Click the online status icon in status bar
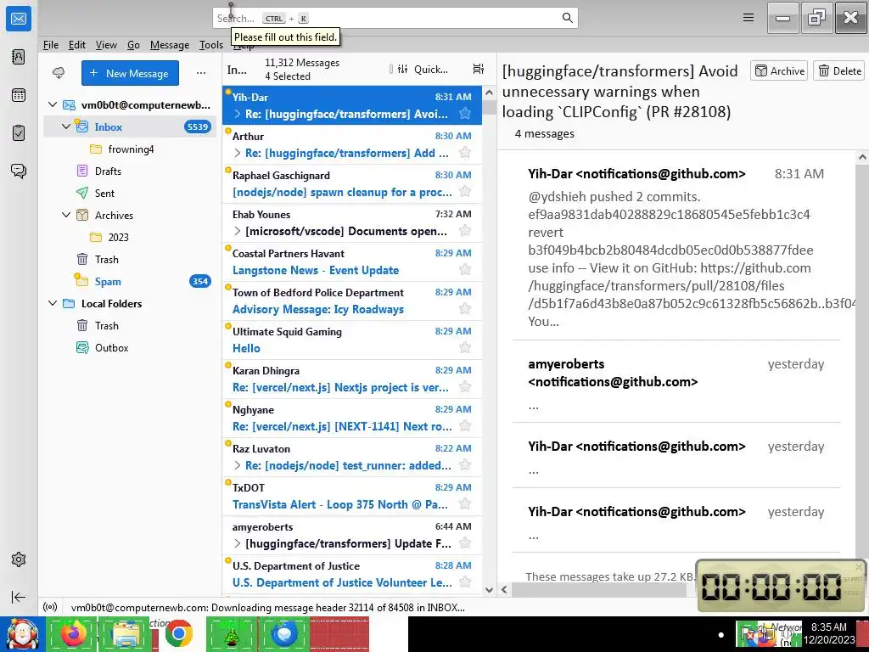Image resolution: width=869 pixels, height=652 pixels. tap(50, 607)
